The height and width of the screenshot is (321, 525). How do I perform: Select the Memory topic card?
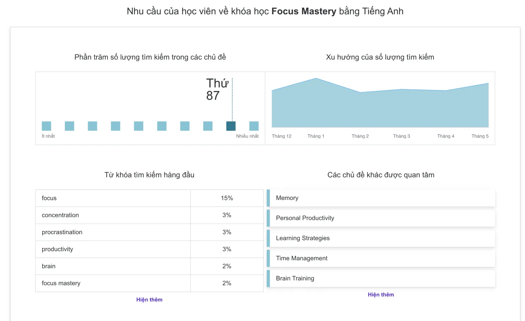tap(381, 198)
